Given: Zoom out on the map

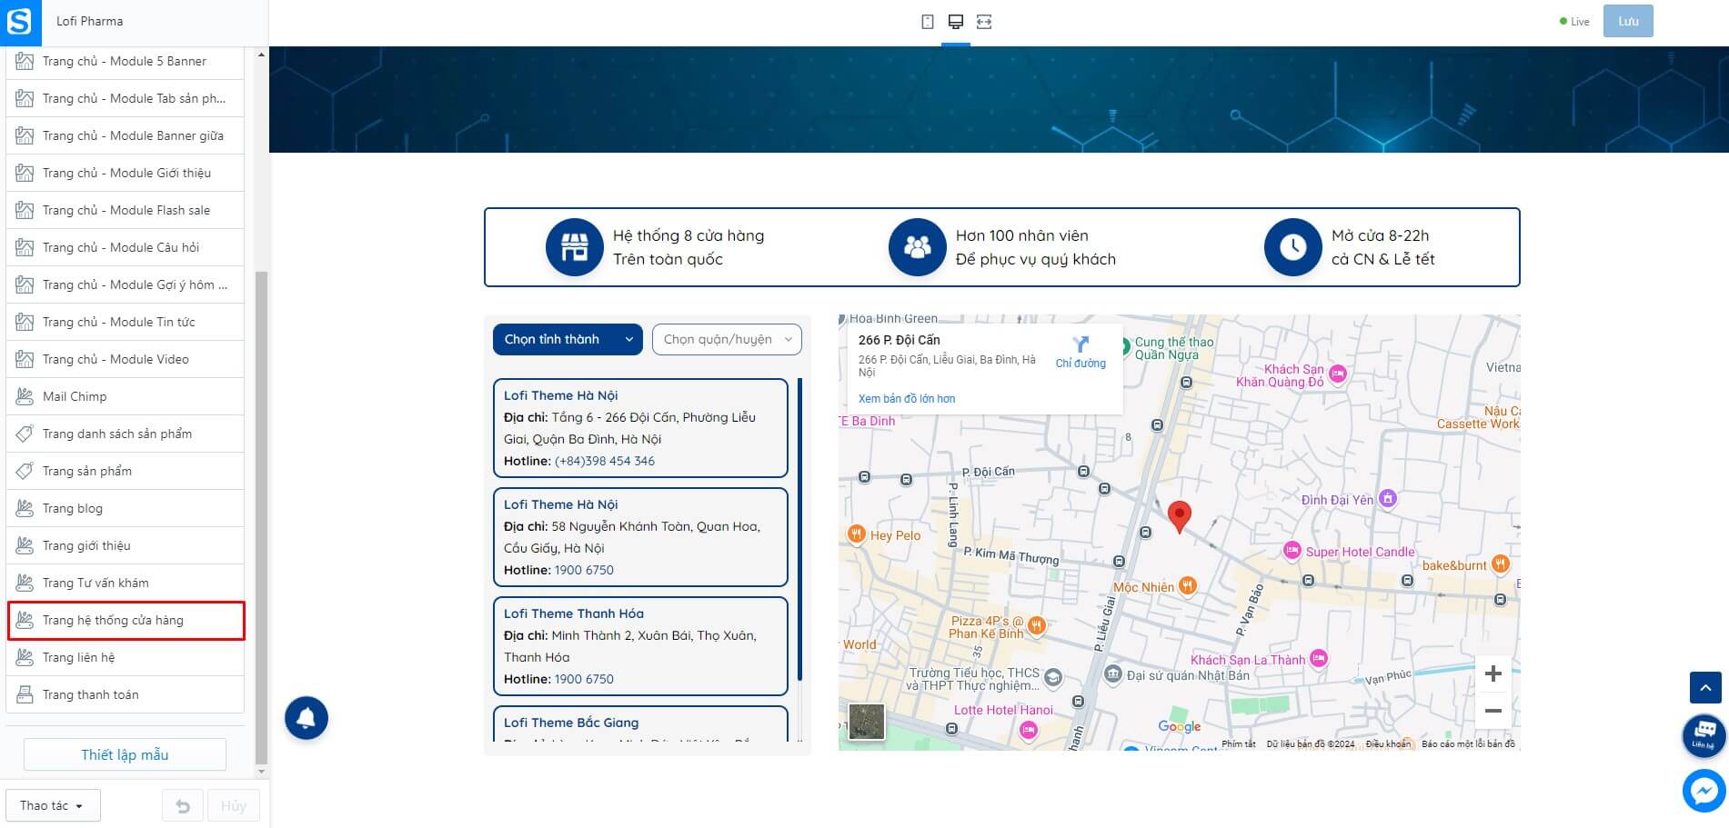Looking at the screenshot, I should click(1493, 711).
